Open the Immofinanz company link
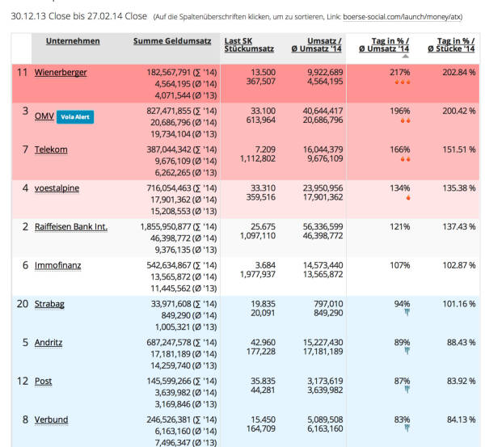This screenshot has height=447, width=485. click(x=58, y=265)
